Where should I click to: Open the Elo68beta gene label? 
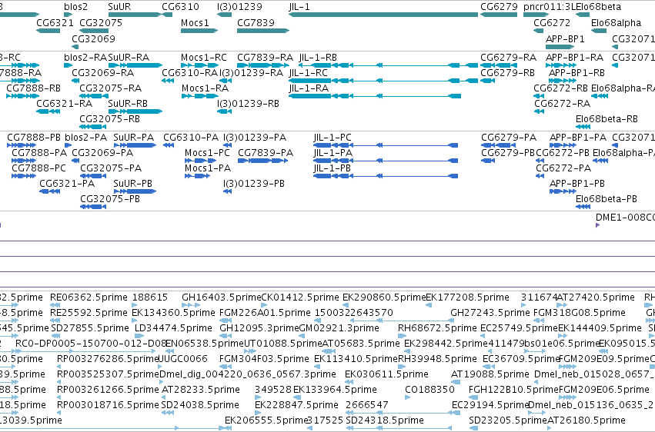coord(599,7)
